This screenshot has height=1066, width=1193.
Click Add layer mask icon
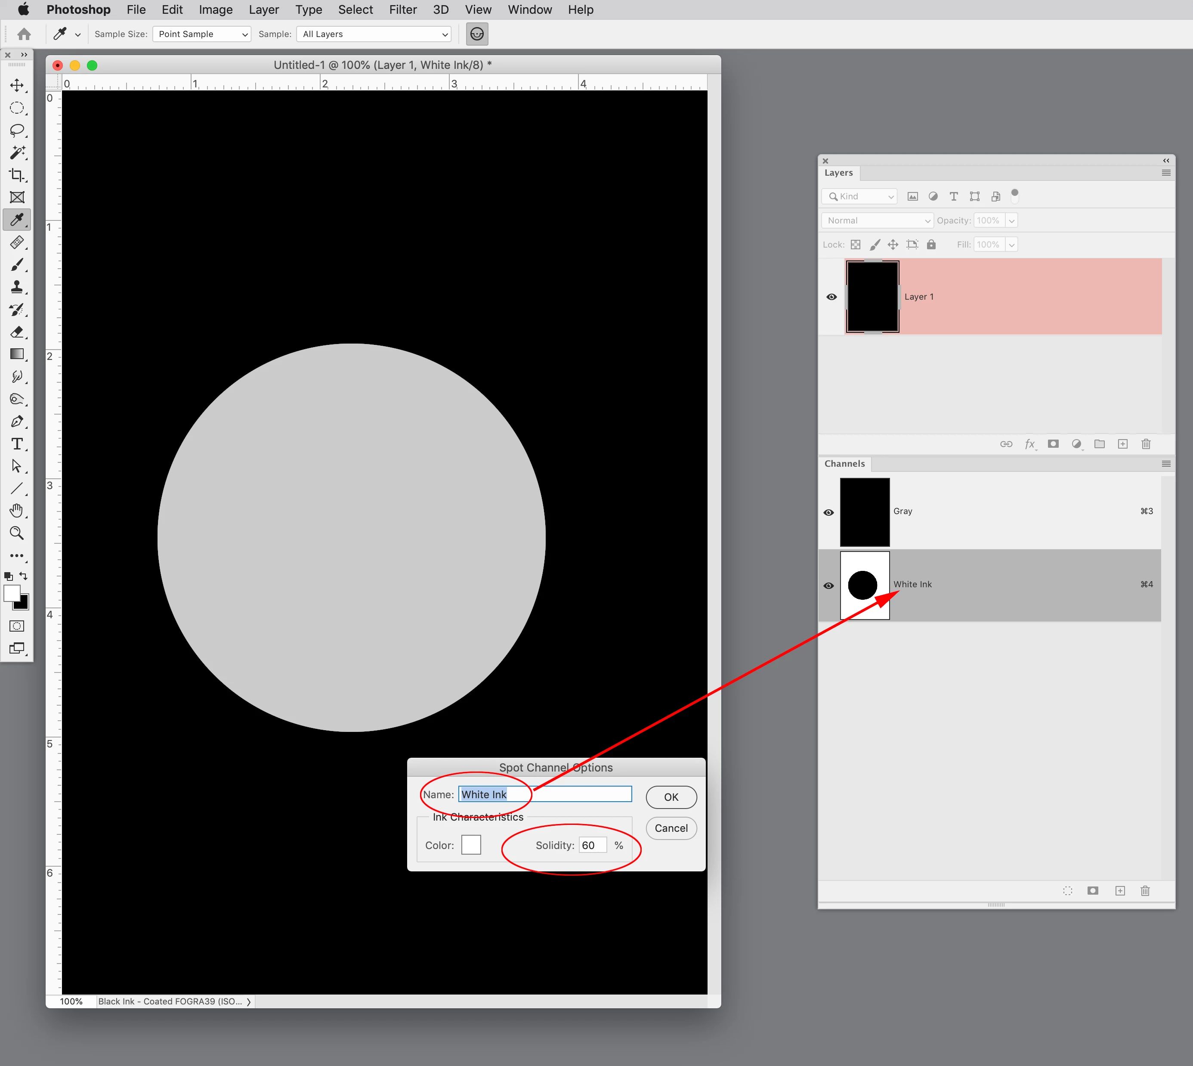(1053, 444)
